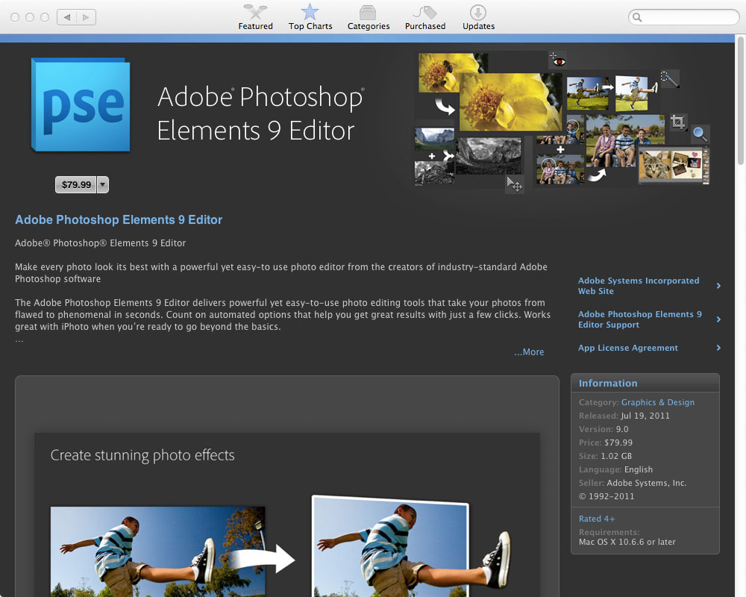Image resolution: width=746 pixels, height=597 pixels.
Task: Open the Featured section icon
Action: click(255, 11)
